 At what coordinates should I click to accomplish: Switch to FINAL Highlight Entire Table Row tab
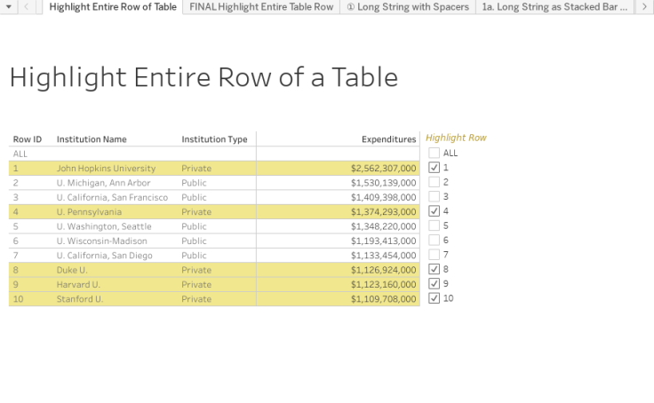coord(261,7)
